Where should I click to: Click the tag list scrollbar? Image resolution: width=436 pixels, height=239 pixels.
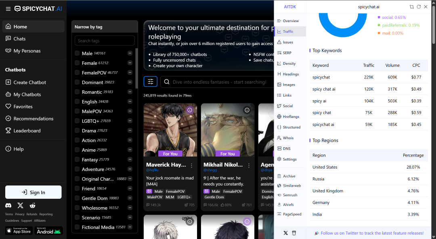coord(136,68)
